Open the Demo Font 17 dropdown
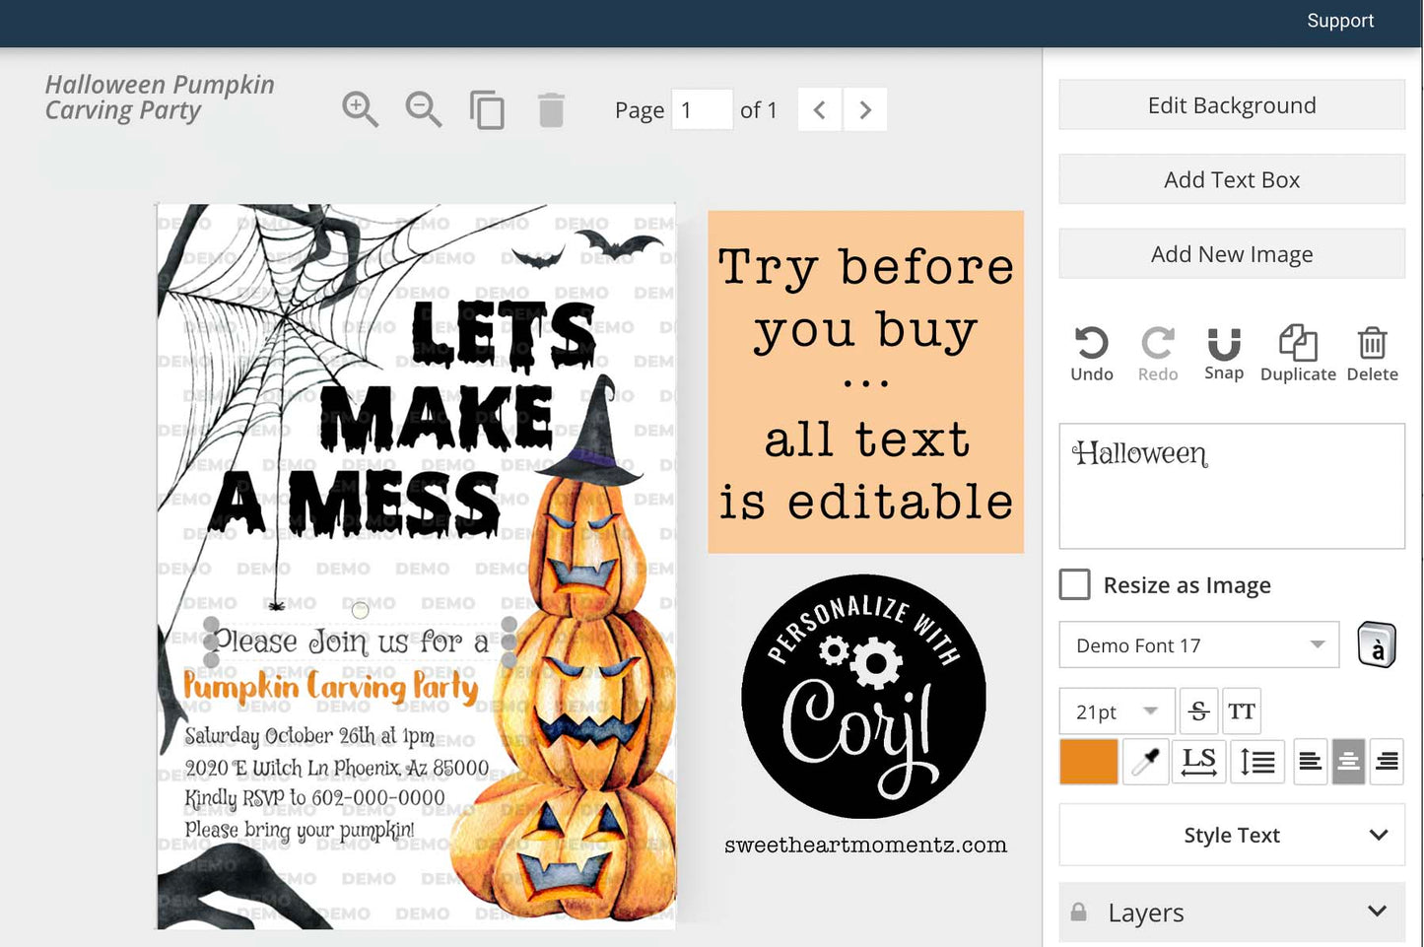The height and width of the screenshot is (947, 1424). tap(1198, 645)
